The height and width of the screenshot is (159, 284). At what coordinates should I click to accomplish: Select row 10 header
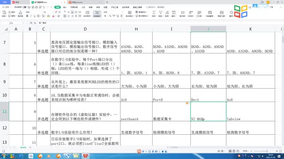pyautogui.click(x=4, y=95)
